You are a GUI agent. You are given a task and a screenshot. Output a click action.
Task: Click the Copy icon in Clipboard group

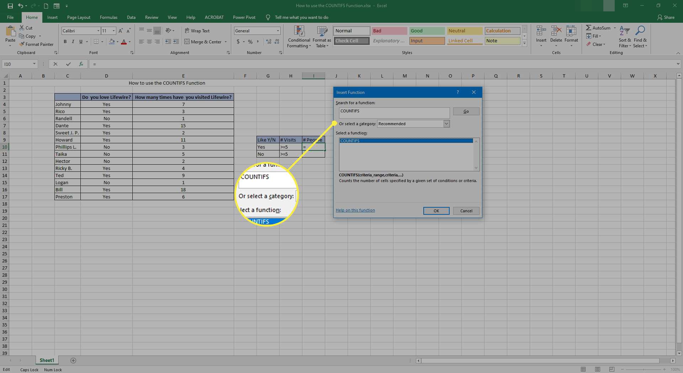[x=22, y=36]
